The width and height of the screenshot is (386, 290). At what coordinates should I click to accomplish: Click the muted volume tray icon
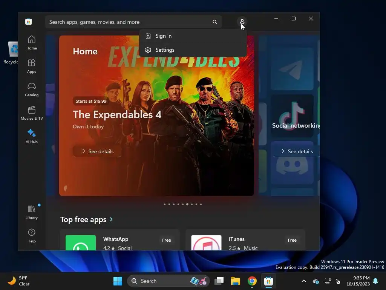tap(337, 281)
